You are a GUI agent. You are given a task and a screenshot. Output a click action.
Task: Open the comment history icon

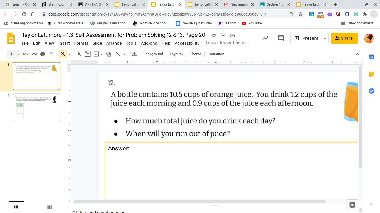click(281, 38)
